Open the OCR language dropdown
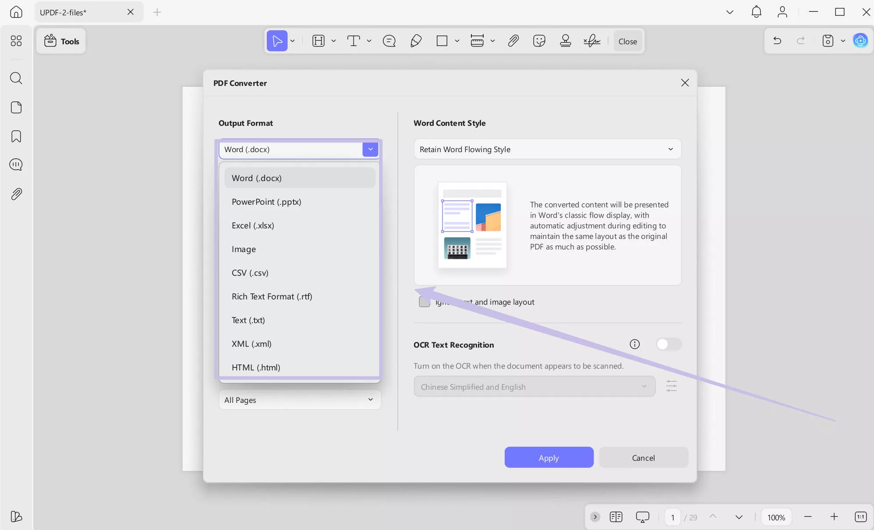This screenshot has width=874, height=530. point(534,386)
